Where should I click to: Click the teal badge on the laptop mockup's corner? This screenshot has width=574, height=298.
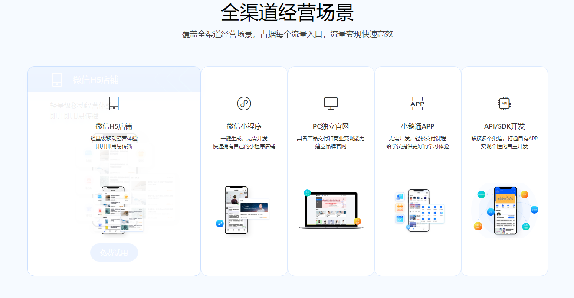coord(307,193)
